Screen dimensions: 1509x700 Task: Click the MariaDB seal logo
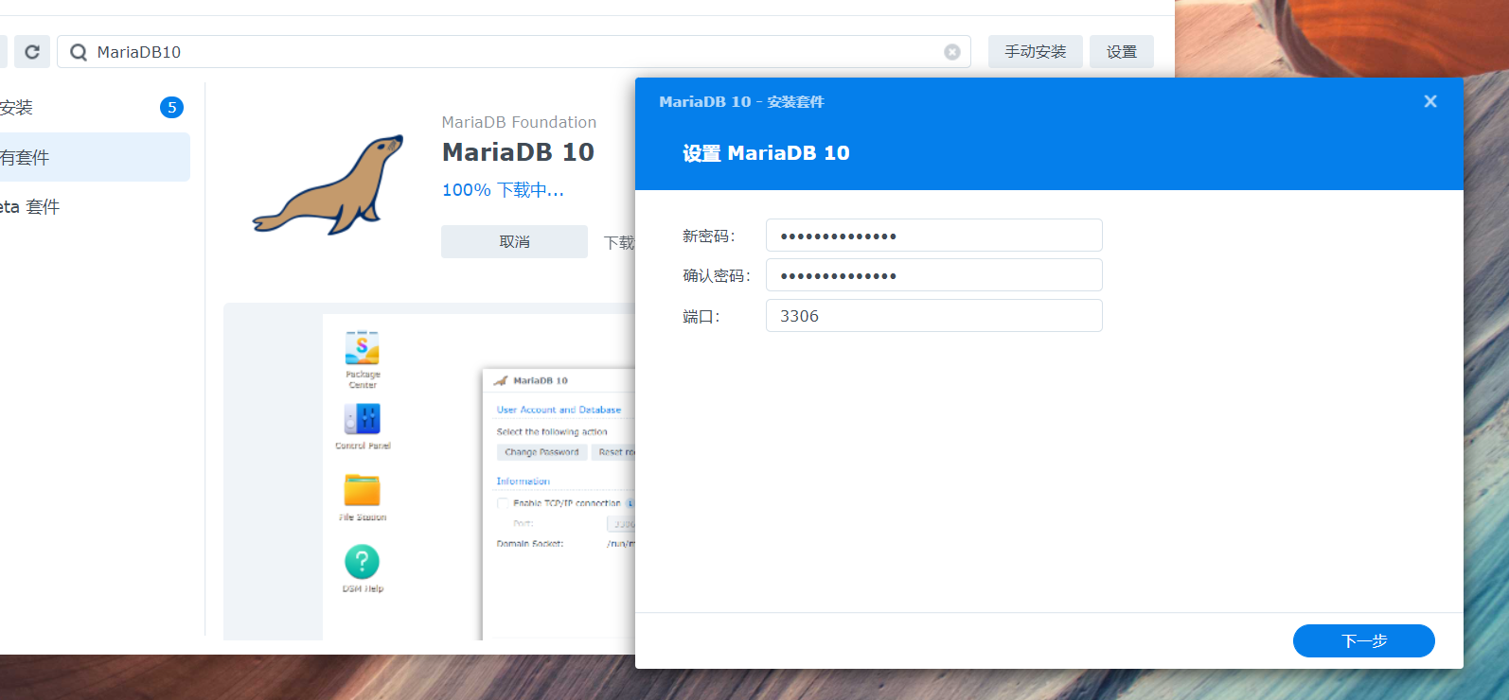(x=328, y=184)
